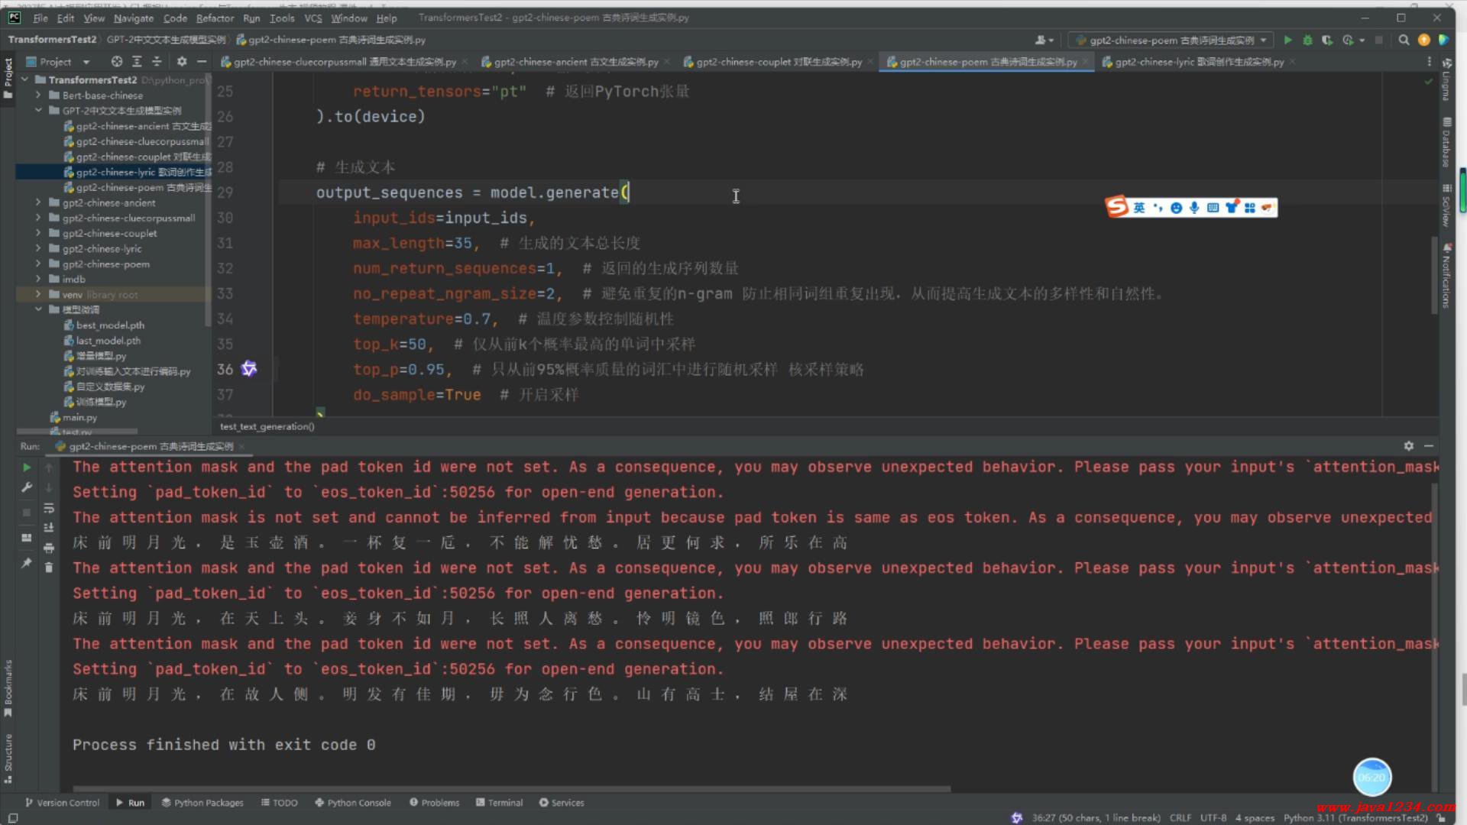Open Search Everywhere magnifier icon

coord(1404,40)
